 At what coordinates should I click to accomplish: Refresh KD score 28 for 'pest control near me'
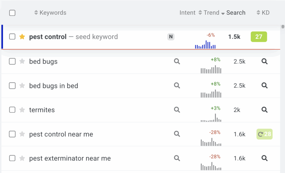point(261,134)
